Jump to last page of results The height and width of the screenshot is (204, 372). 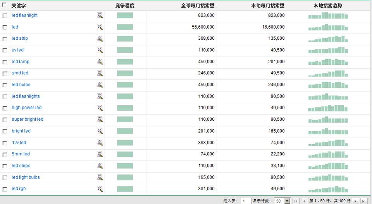click(x=363, y=201)
